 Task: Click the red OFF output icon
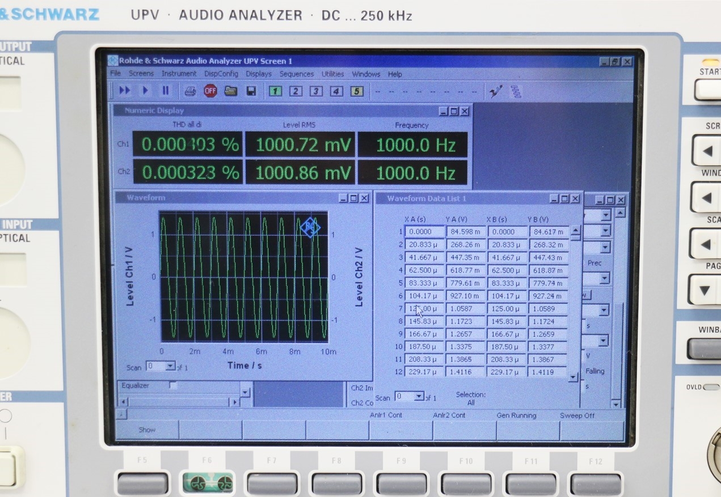[x=210, y=91]
